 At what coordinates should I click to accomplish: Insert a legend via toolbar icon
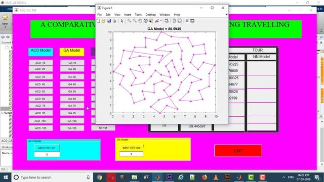179,21
